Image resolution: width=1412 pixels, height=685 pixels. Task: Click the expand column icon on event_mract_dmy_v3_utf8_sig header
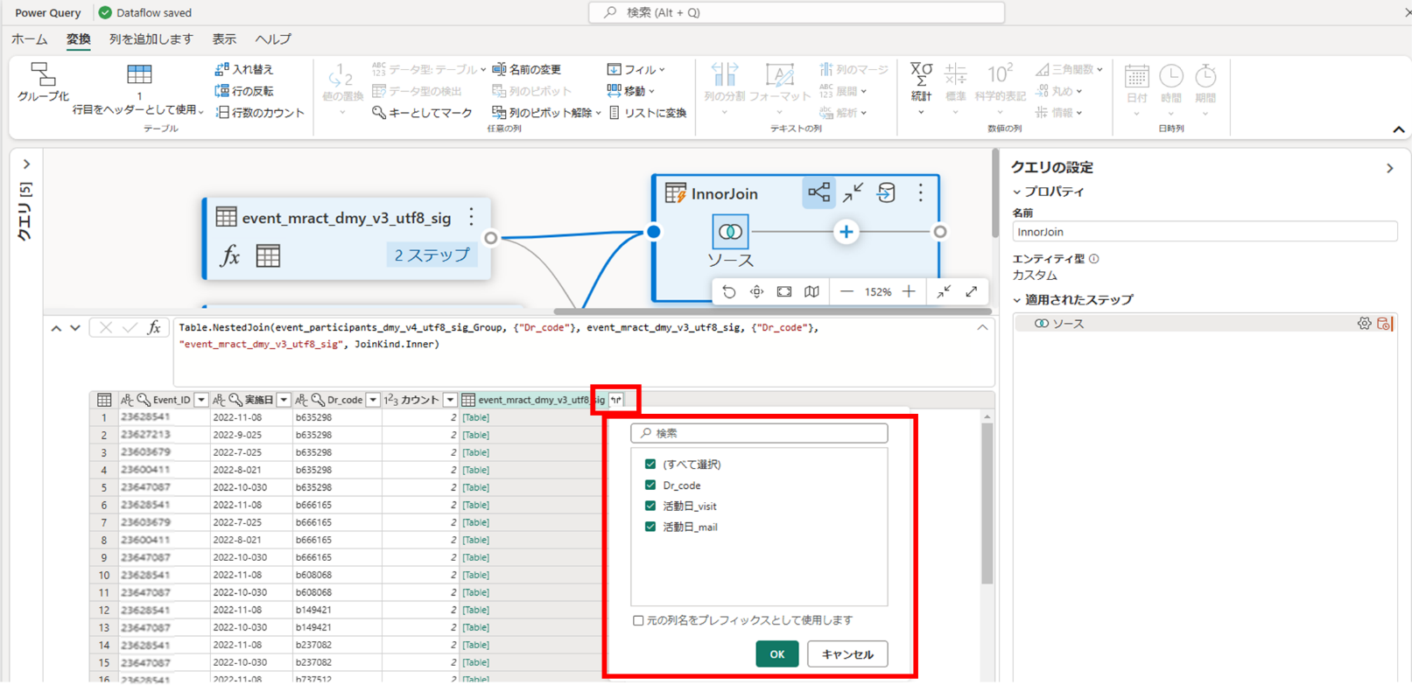(x=616, y=400)
